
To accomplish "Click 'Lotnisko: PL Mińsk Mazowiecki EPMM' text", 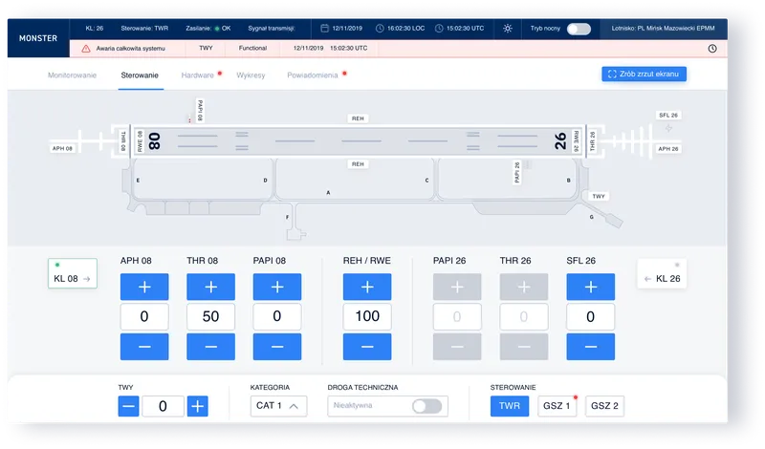I will point(663,29).
